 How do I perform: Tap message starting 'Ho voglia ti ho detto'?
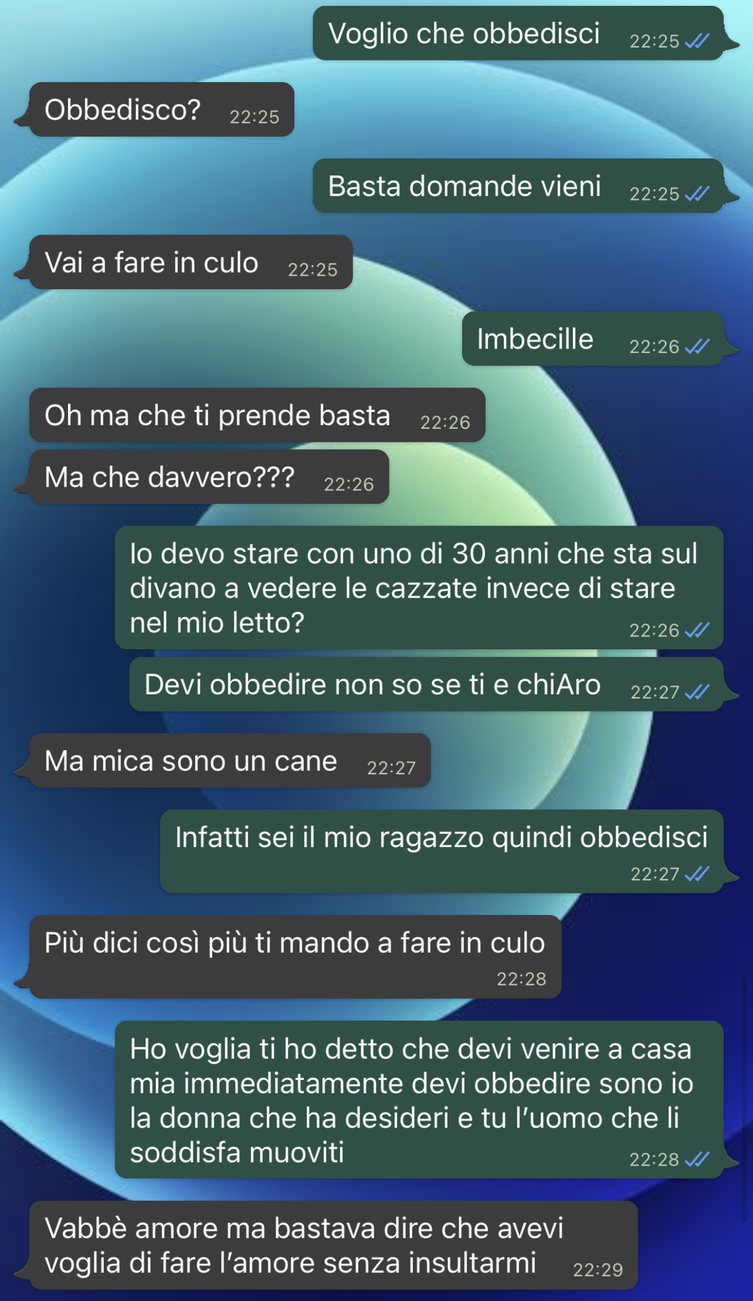419,1100
